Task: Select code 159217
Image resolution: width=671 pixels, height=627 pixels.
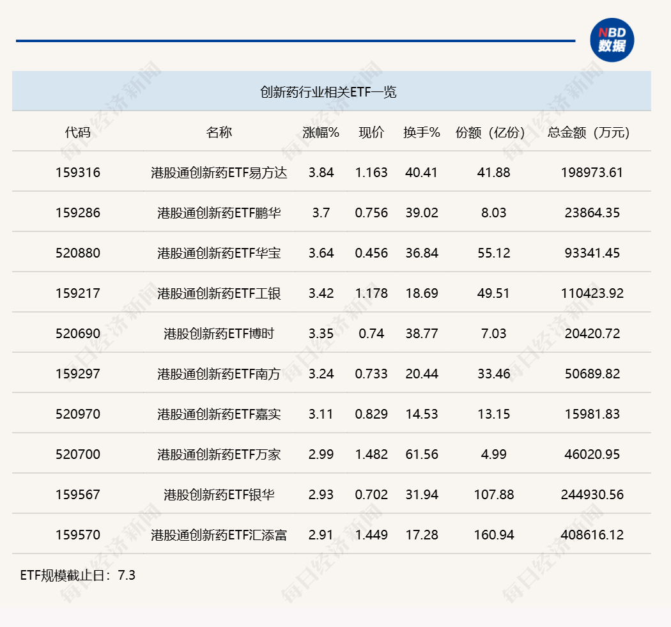Action: [x=78, y=293]
